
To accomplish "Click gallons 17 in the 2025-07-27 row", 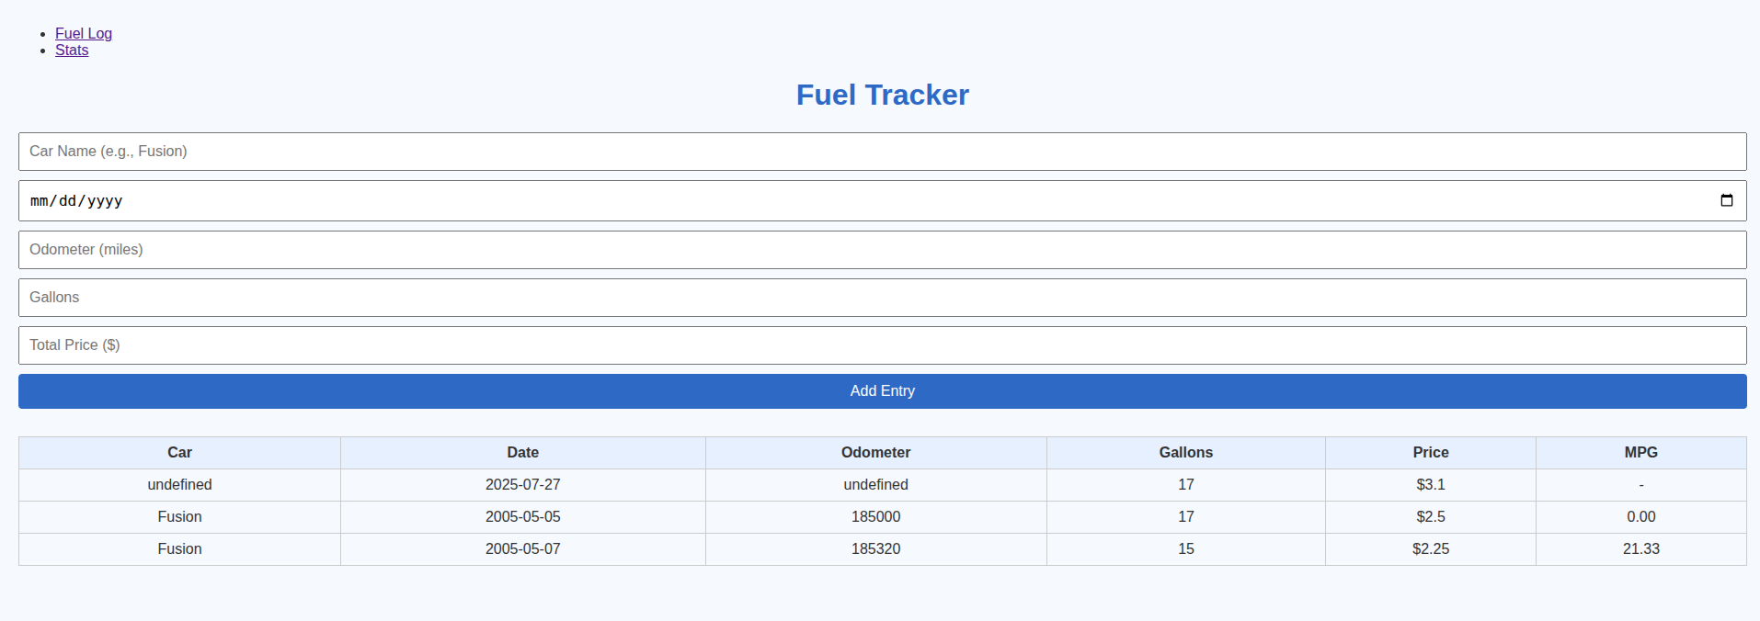I will click(1186, 485).
